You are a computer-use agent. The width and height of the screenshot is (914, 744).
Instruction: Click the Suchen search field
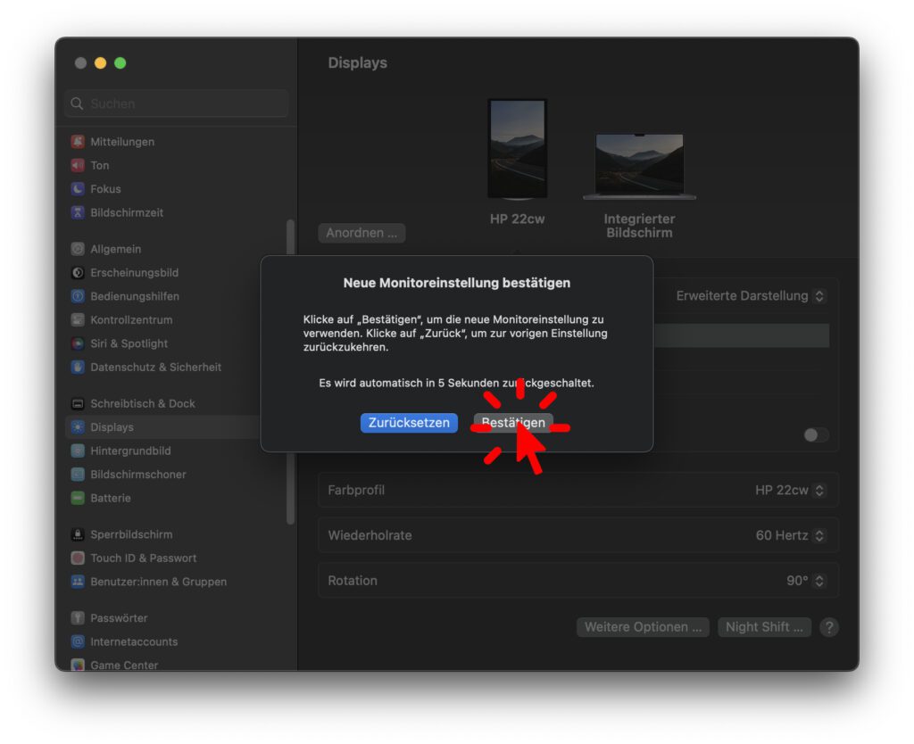(x=177, y=103)
